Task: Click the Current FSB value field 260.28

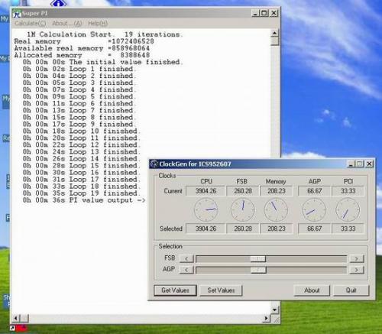Action: coord(243,191)
